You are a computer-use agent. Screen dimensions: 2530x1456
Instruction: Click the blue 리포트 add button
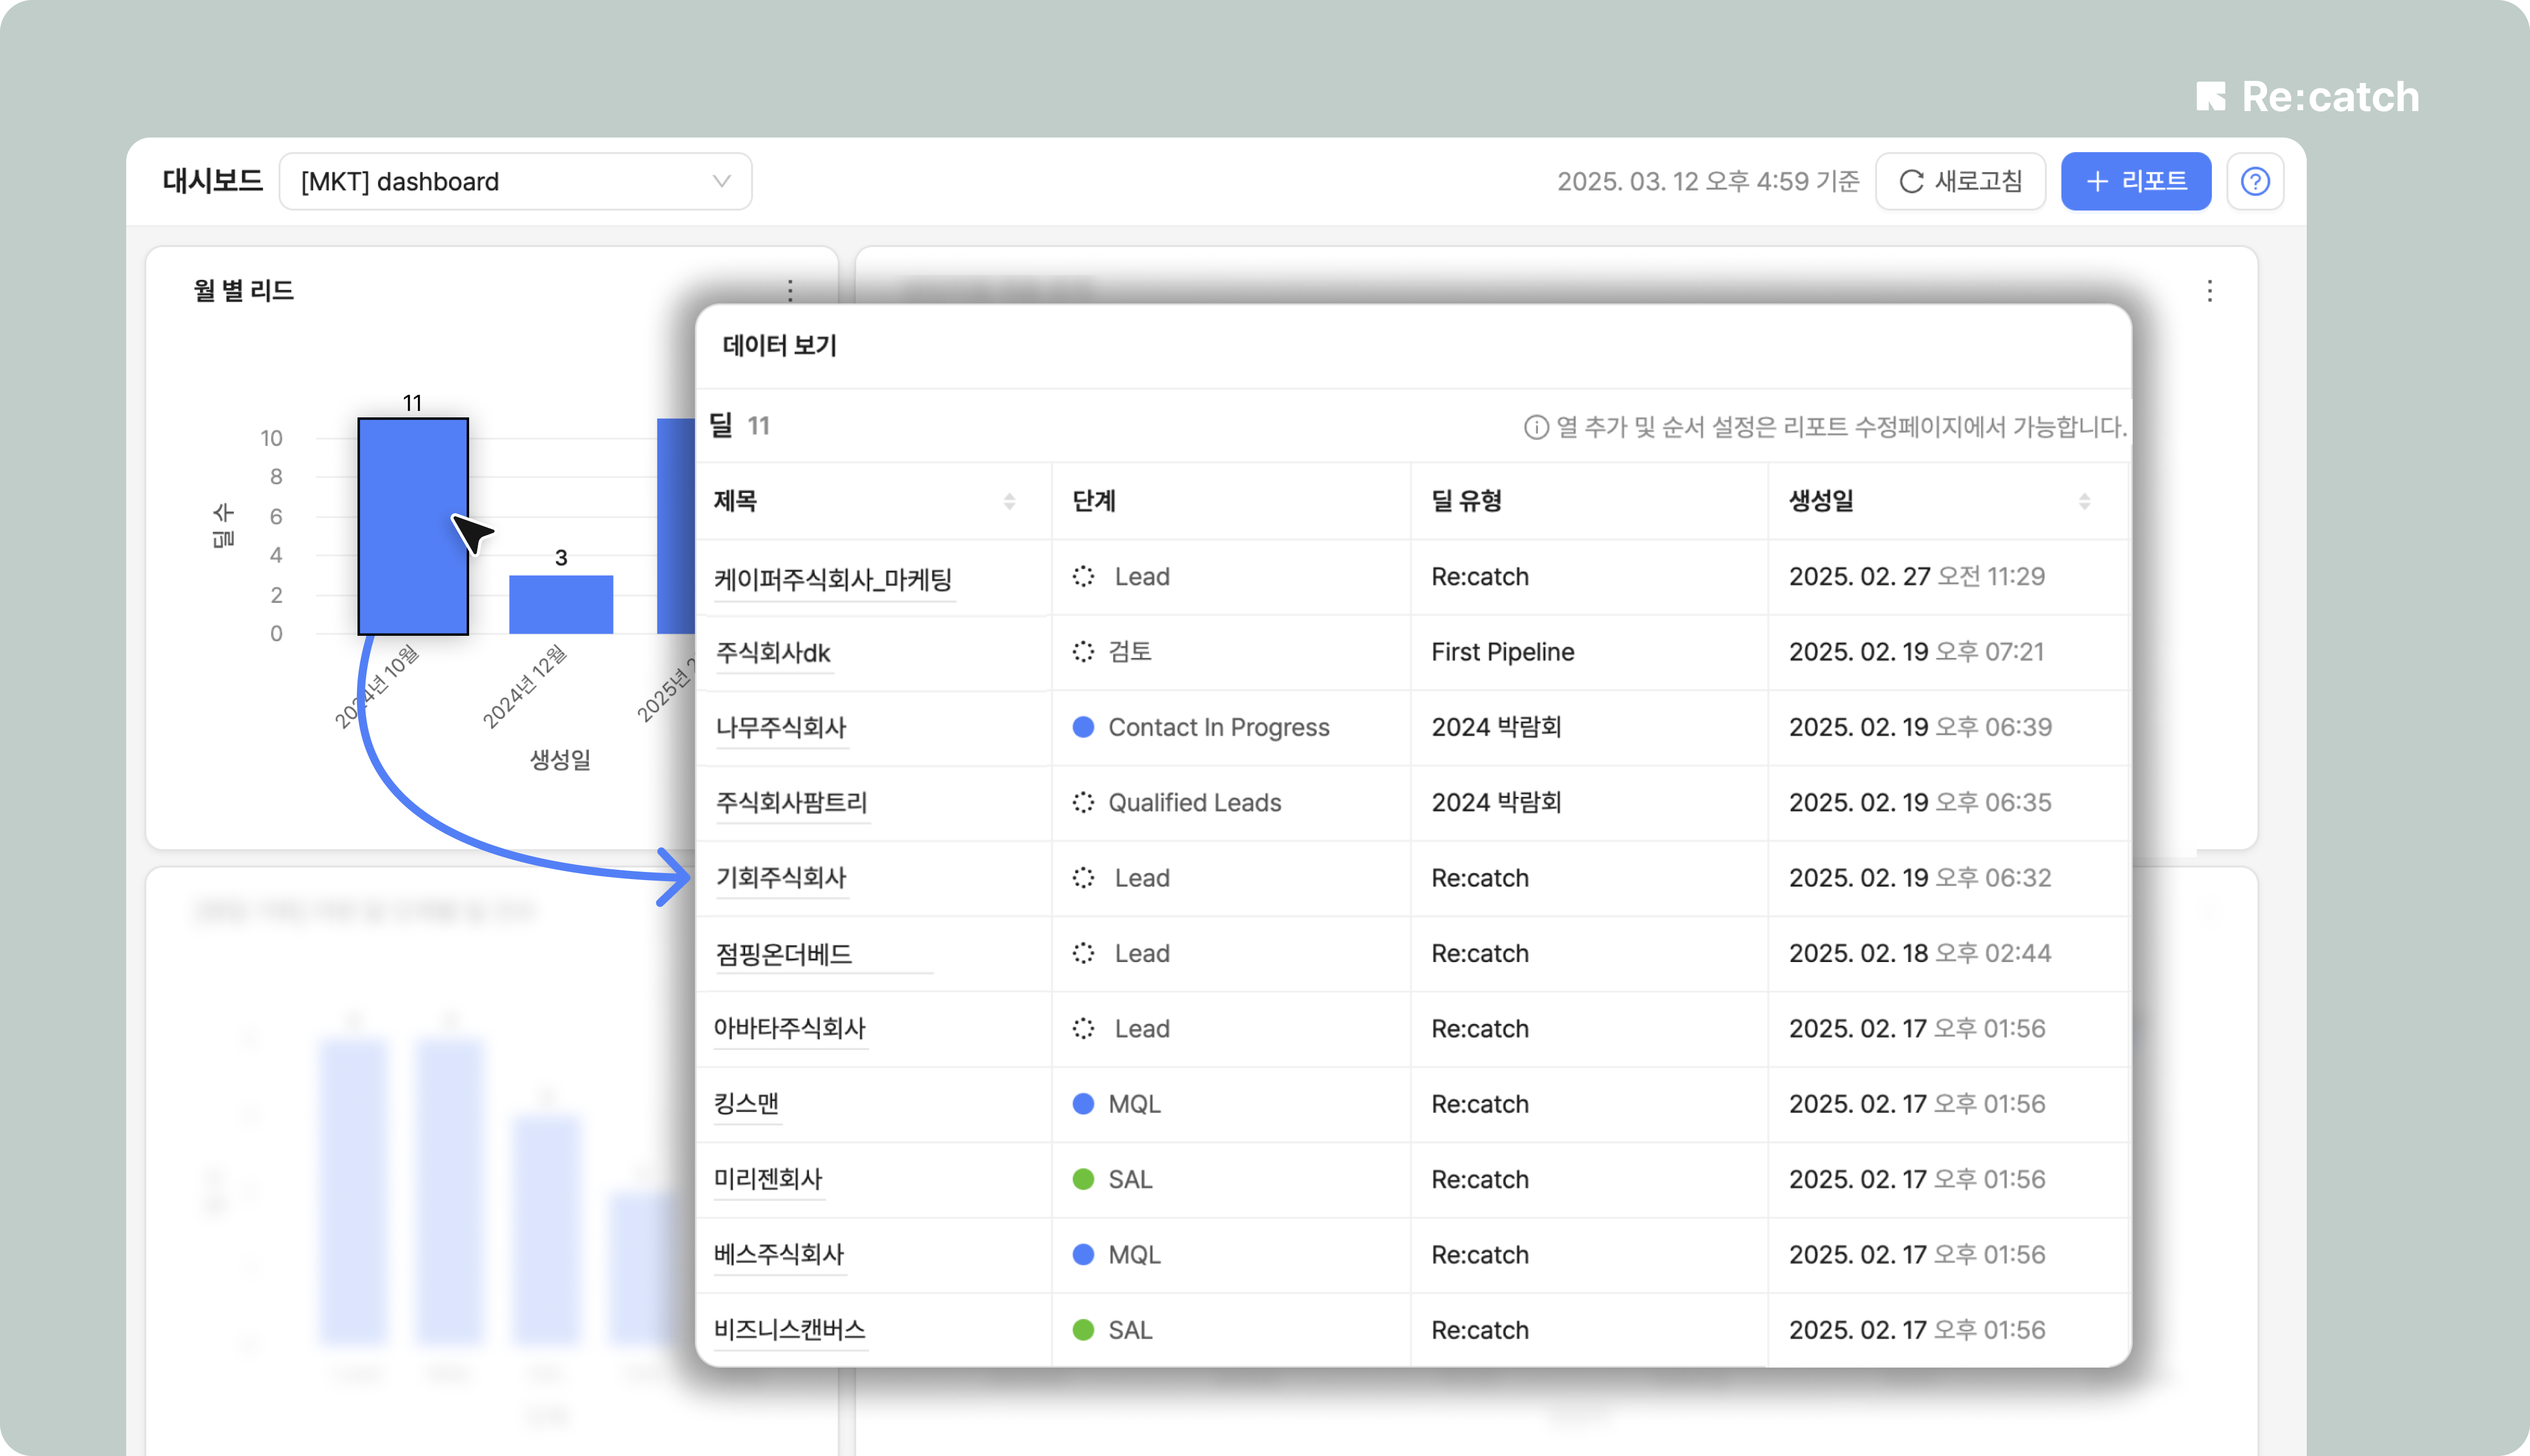(2135, 181)
